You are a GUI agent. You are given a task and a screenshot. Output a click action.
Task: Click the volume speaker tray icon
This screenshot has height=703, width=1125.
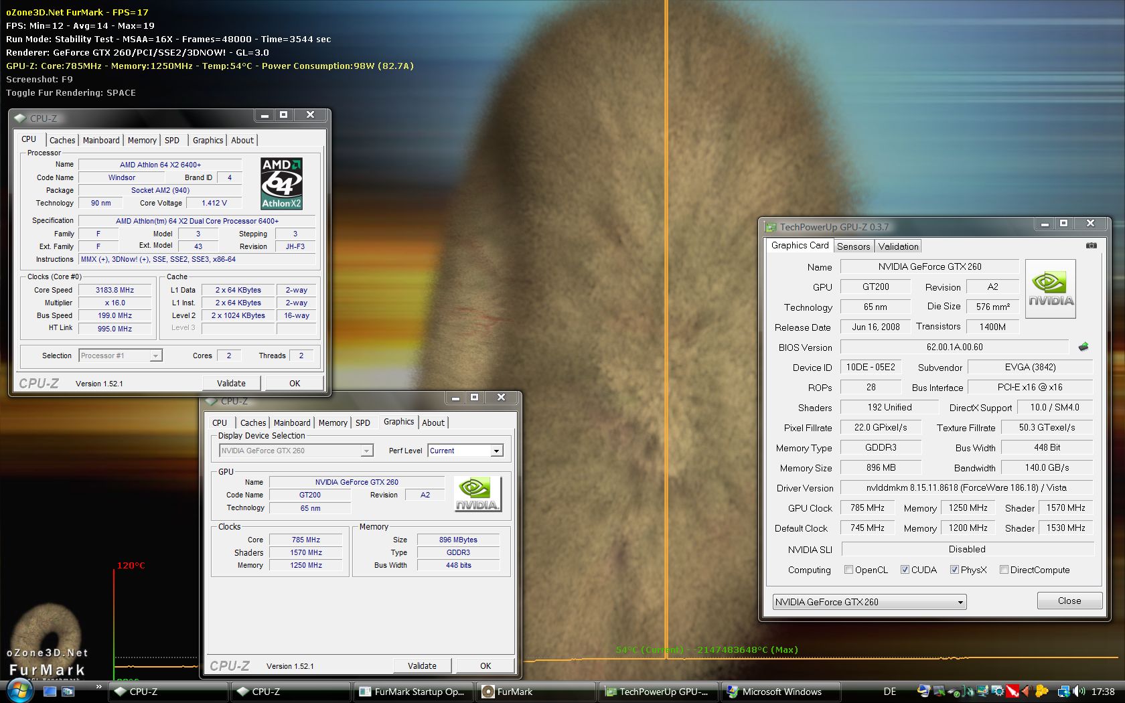[1079, 692]
